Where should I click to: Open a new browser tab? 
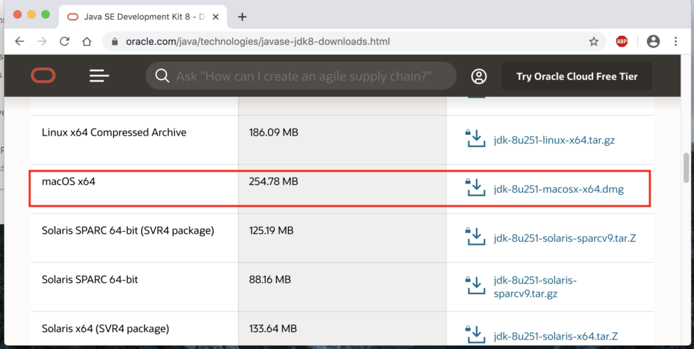(x=242, y=16)
